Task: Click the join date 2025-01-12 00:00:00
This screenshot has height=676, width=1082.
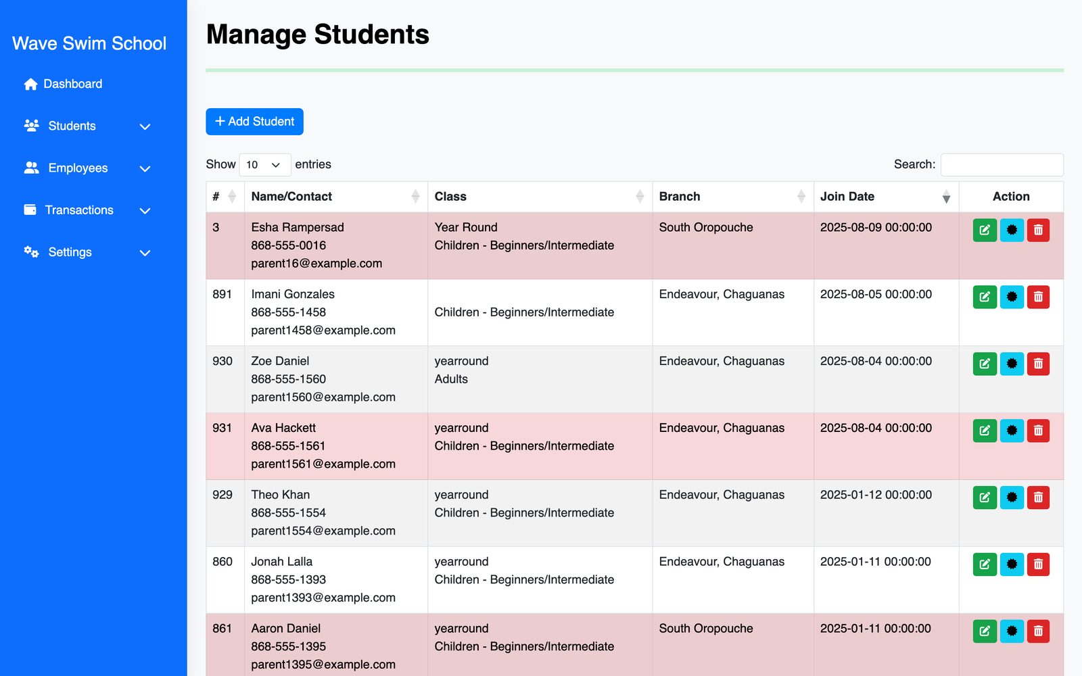Action: [x=876, y=495]
